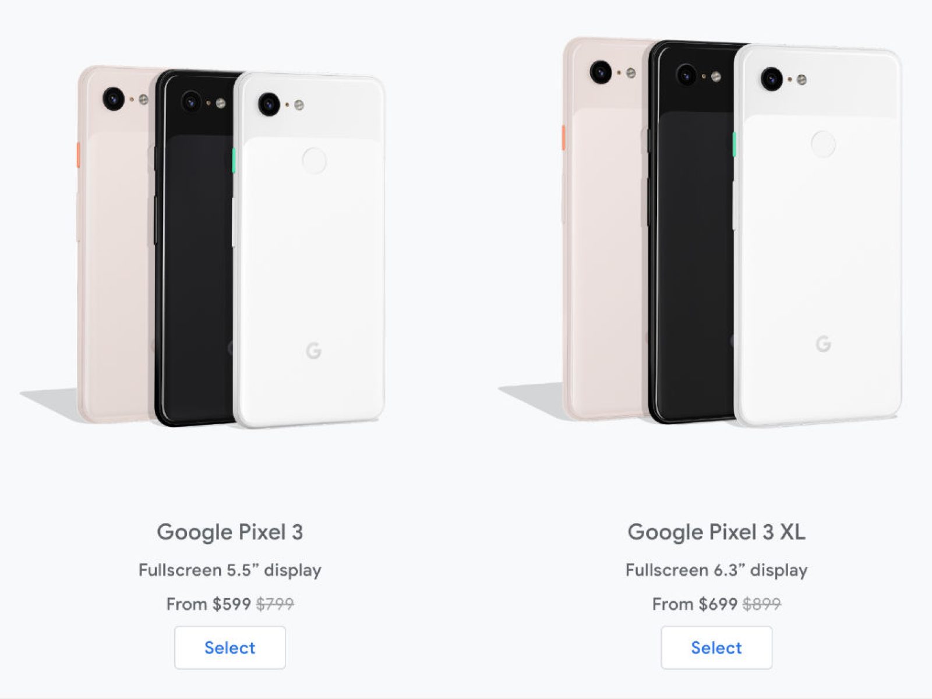The width and height of the screenshot is (932, 699).
Task: Click the Select button under Google Pixel 3 XL
Action: click(x=716, y=647)
